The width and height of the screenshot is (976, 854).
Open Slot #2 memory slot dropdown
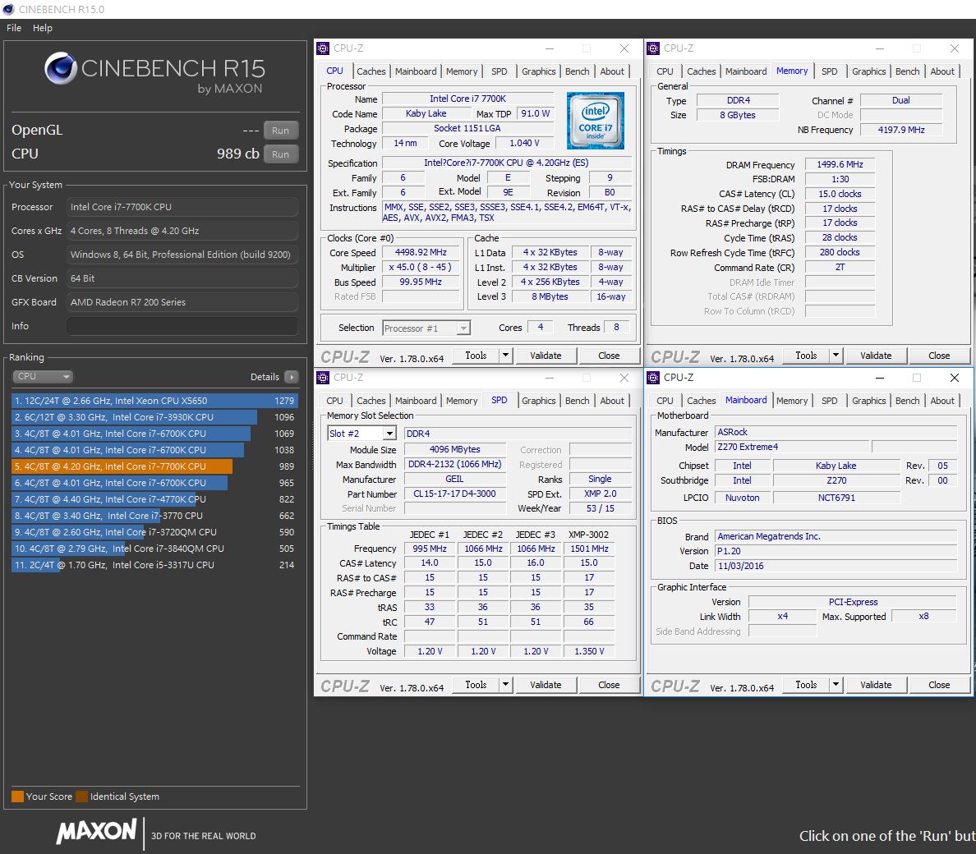click(x=361, y=434)
